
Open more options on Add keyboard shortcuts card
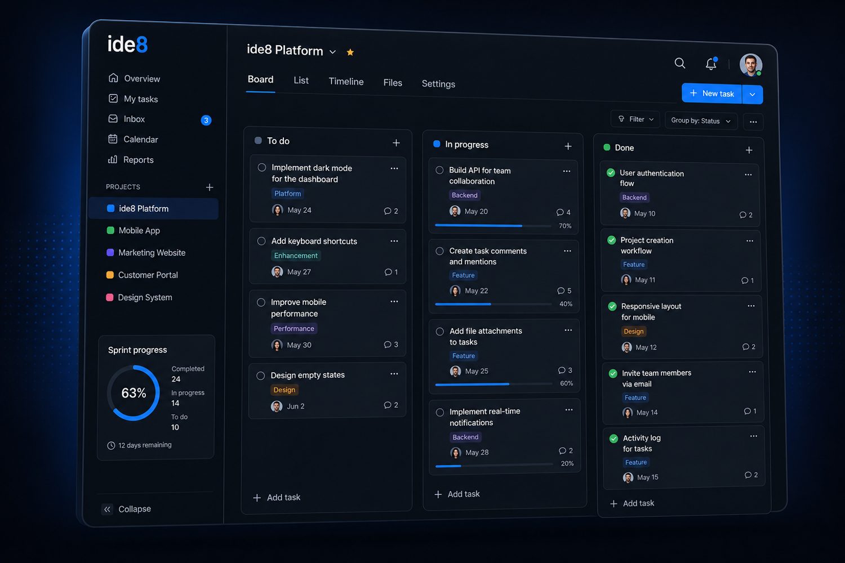pyautogui.click(x=394, y=241)
